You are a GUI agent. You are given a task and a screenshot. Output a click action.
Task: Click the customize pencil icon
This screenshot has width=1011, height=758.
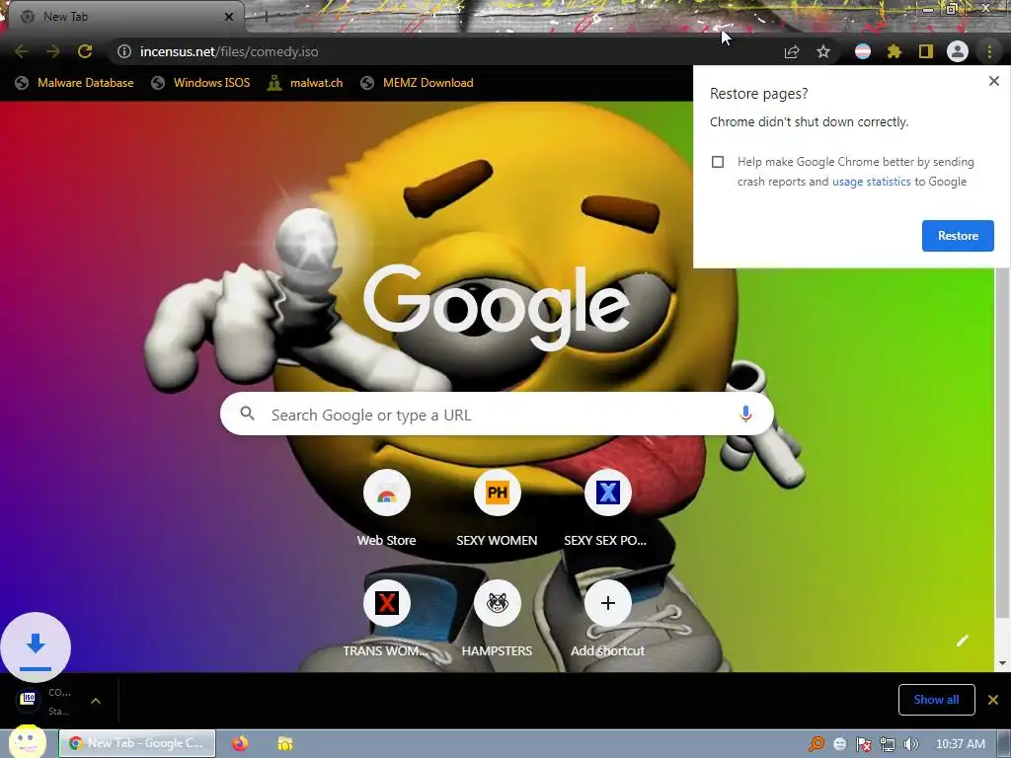962,640
